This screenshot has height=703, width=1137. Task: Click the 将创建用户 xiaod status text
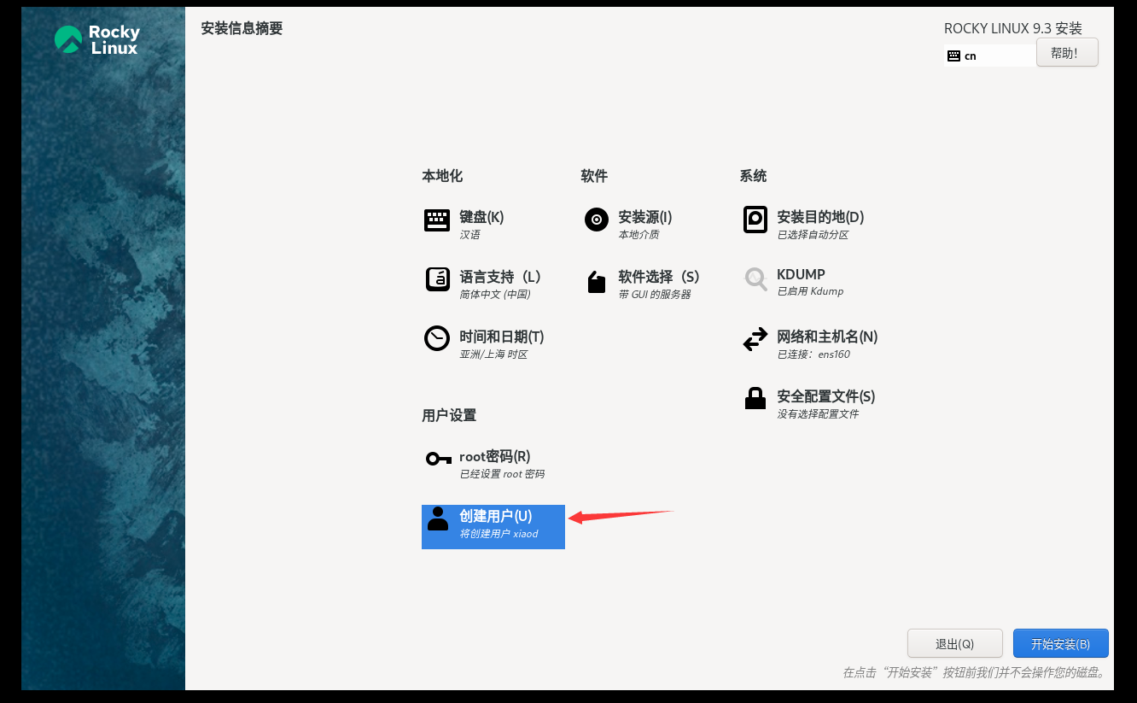coord(499,534)
